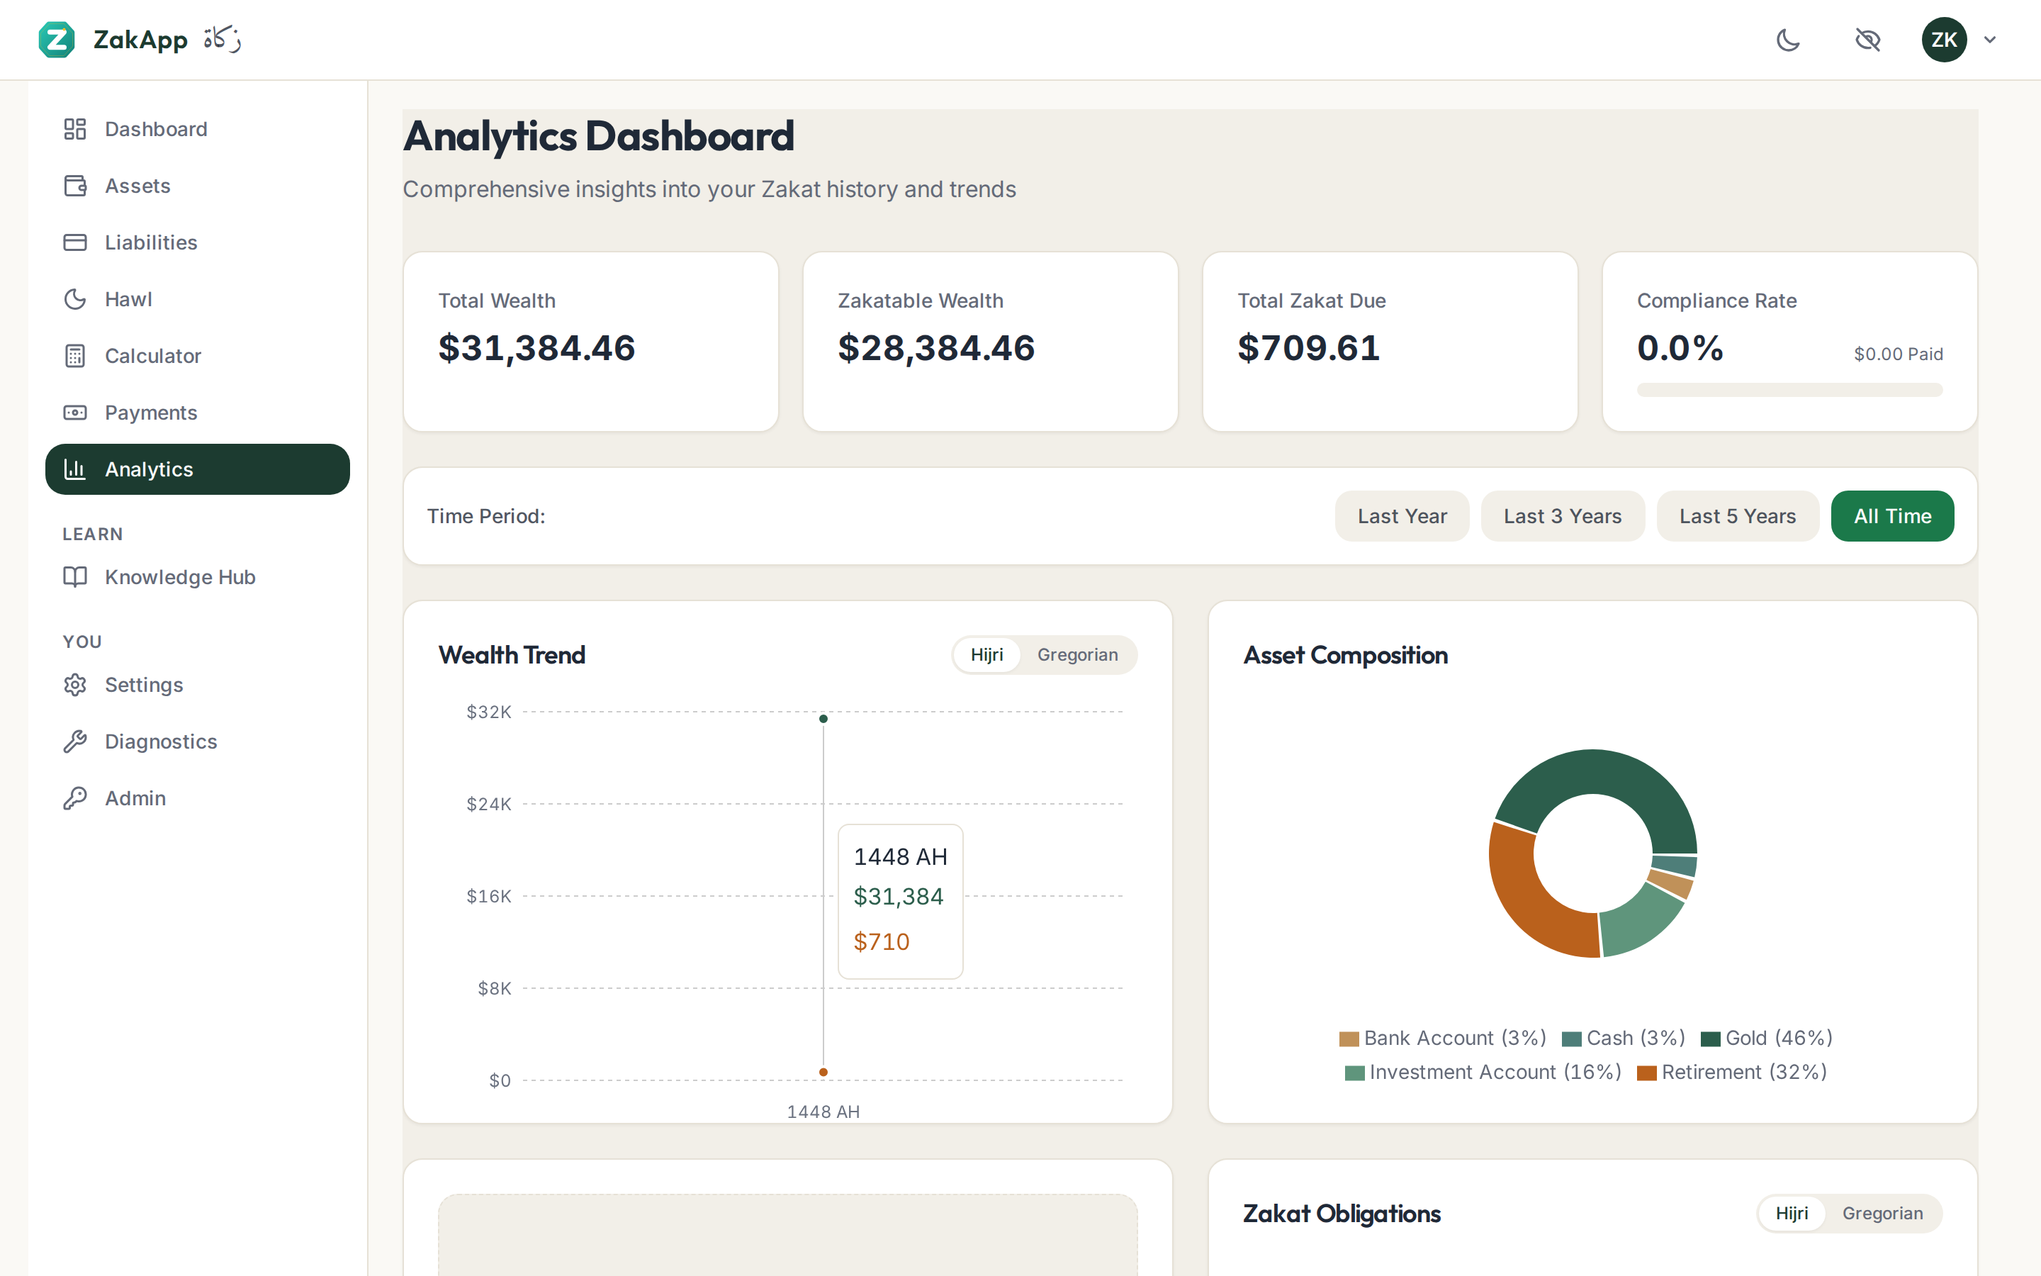
Task: Go to Liabilities page
Action: (197, 242)
